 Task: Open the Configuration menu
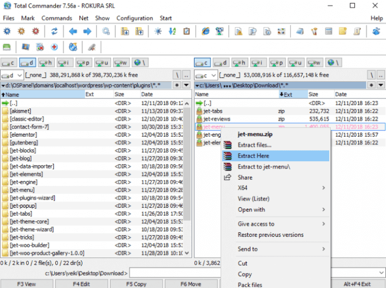pyautogui.click(x=135, y=18)
